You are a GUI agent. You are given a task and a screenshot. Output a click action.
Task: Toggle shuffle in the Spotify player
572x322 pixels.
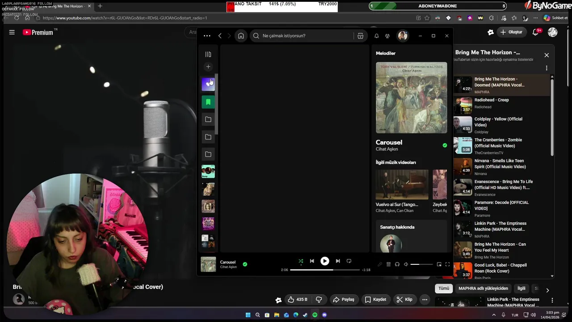pyautogui.click(x=301, y=261)
